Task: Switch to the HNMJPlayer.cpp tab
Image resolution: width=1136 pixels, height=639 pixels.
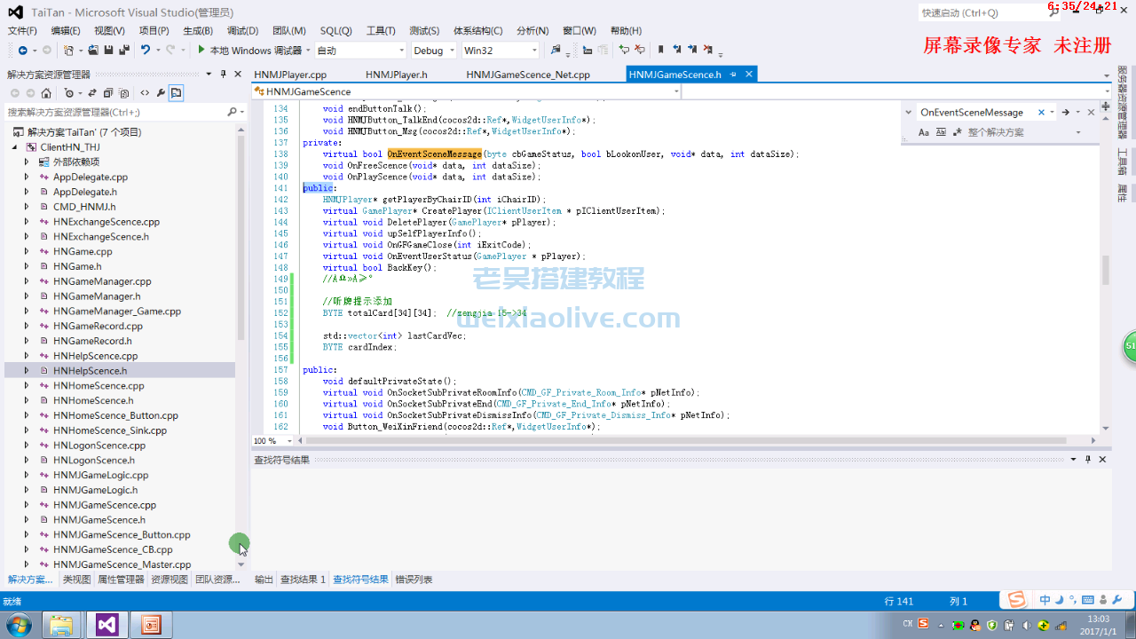Action: point(290,75)
